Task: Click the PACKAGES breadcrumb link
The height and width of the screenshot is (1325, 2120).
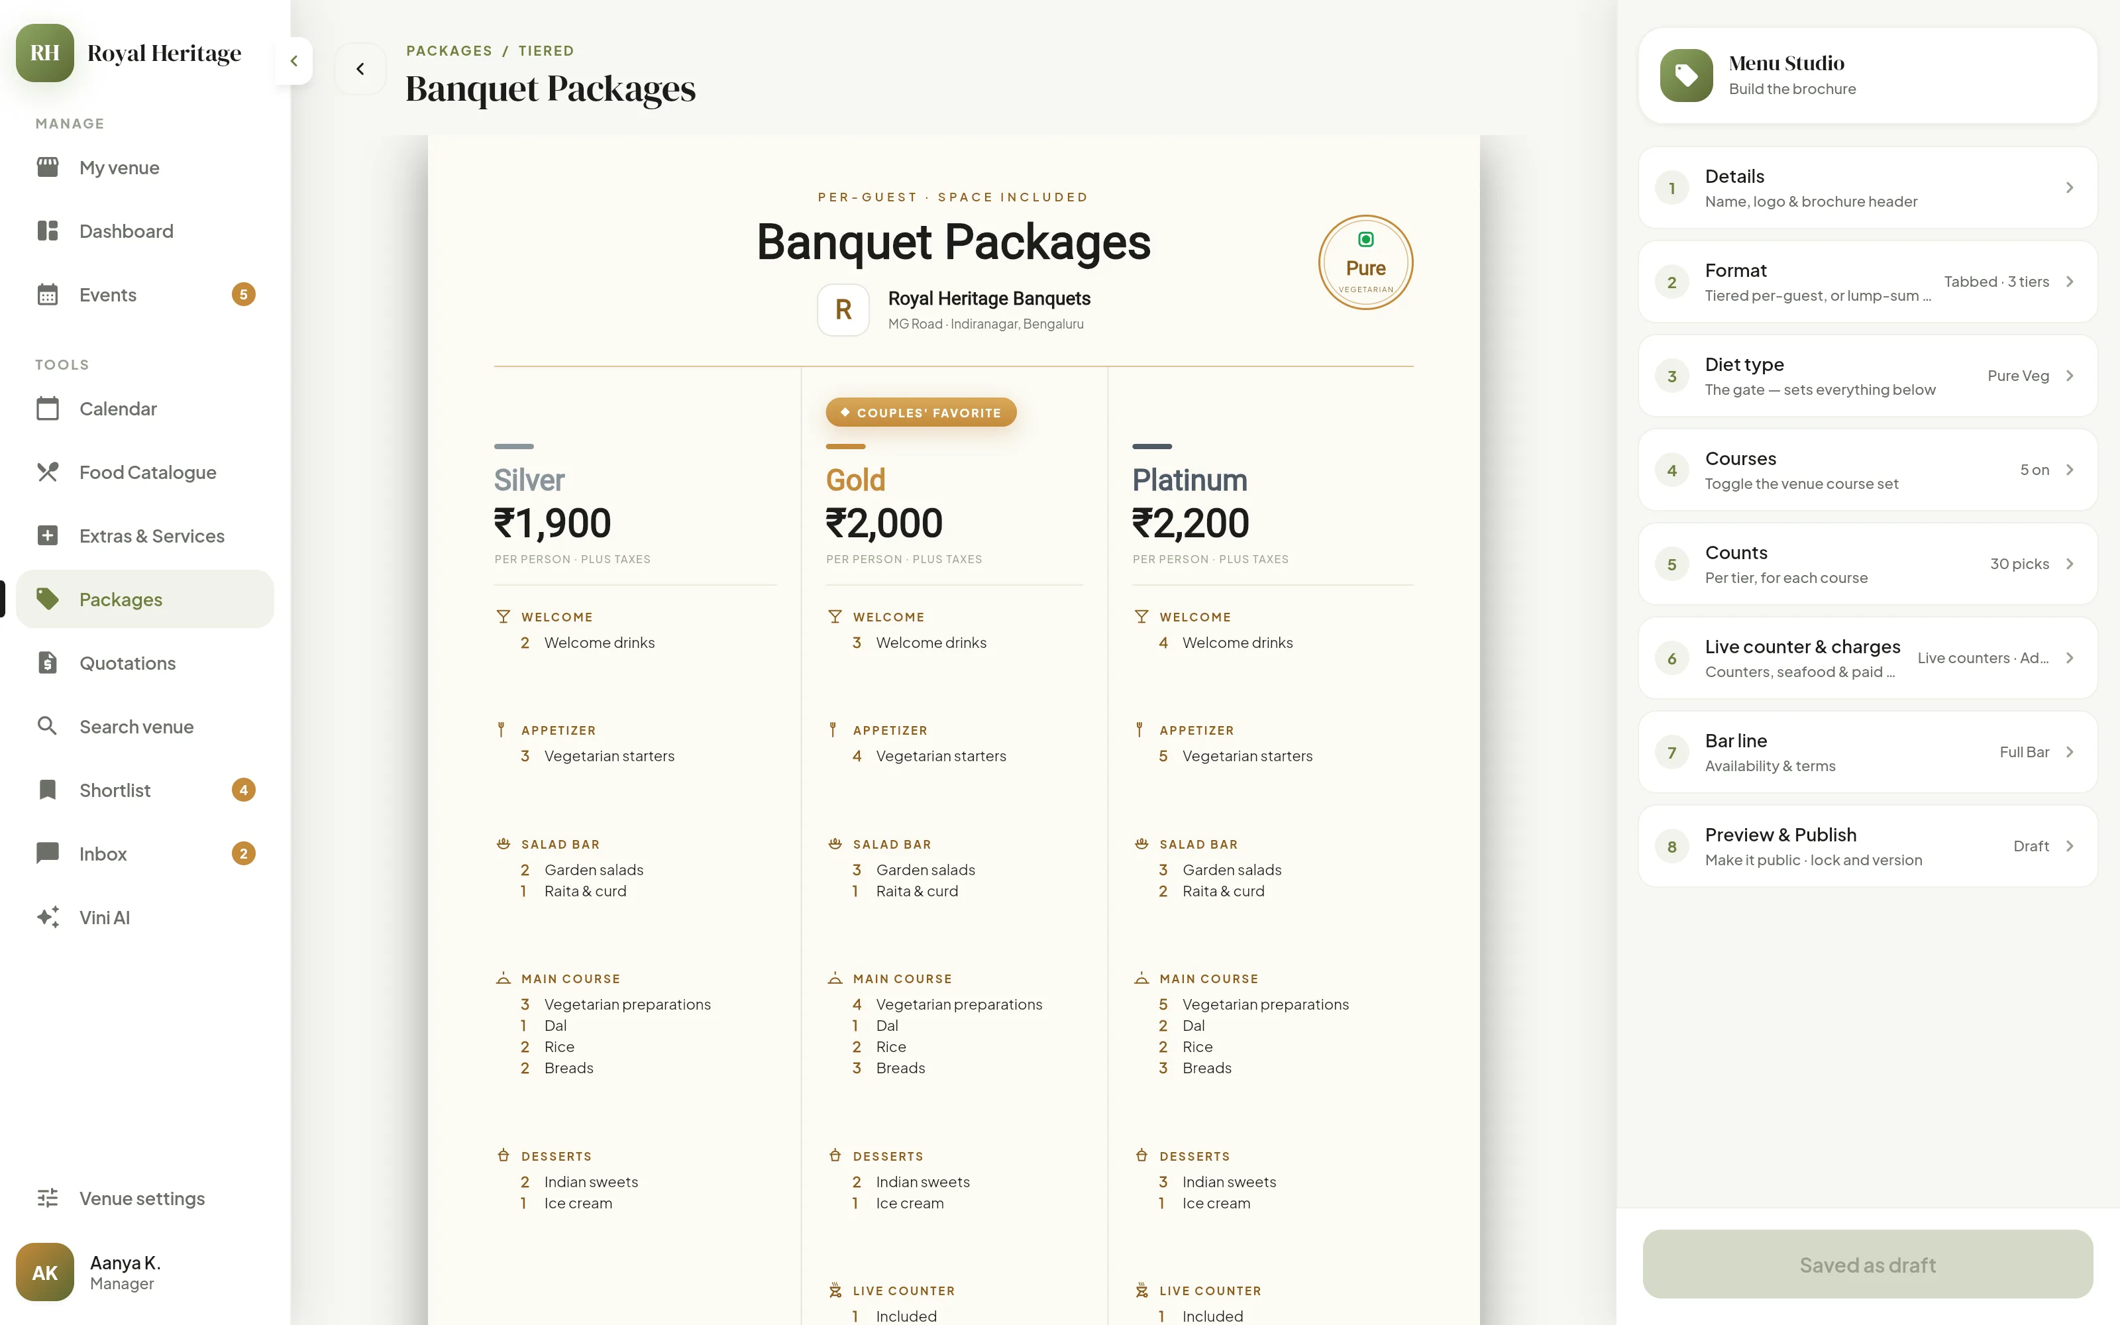Action: point(449,51)
